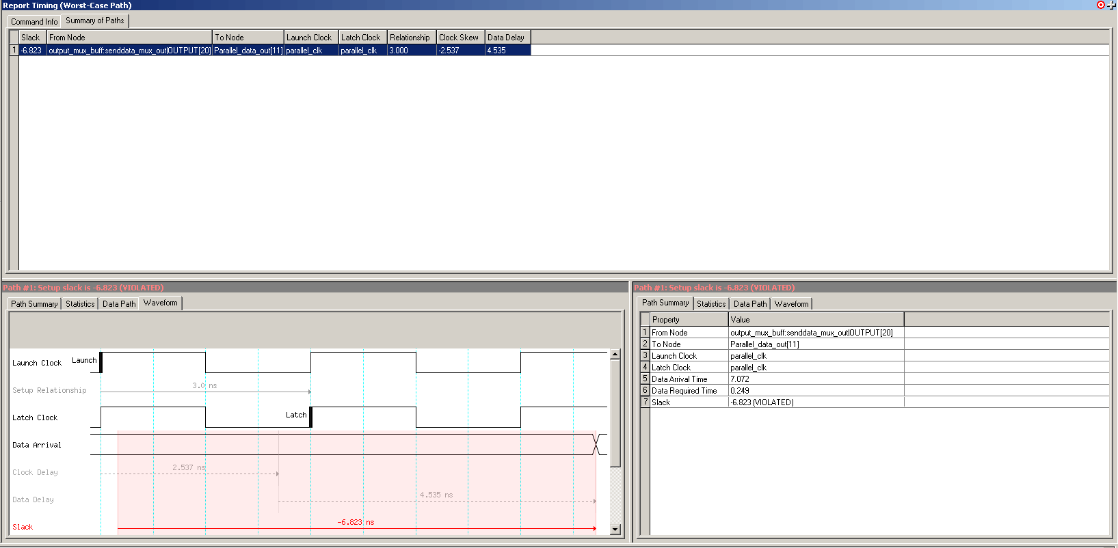
Task: Sort by Slack column header
Action: [x=33, y=38]
